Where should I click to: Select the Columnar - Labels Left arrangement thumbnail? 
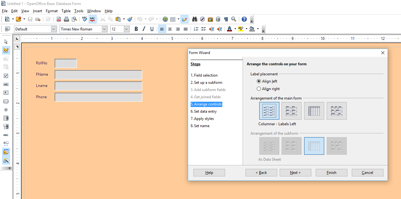[269, 110]
